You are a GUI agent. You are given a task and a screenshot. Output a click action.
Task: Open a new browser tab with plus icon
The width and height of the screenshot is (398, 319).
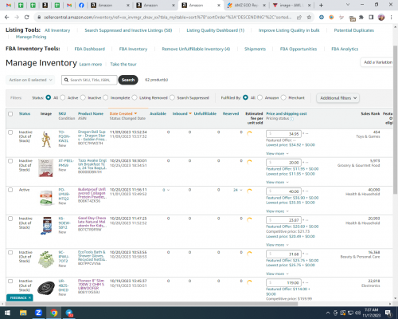(x=321, y=5)
